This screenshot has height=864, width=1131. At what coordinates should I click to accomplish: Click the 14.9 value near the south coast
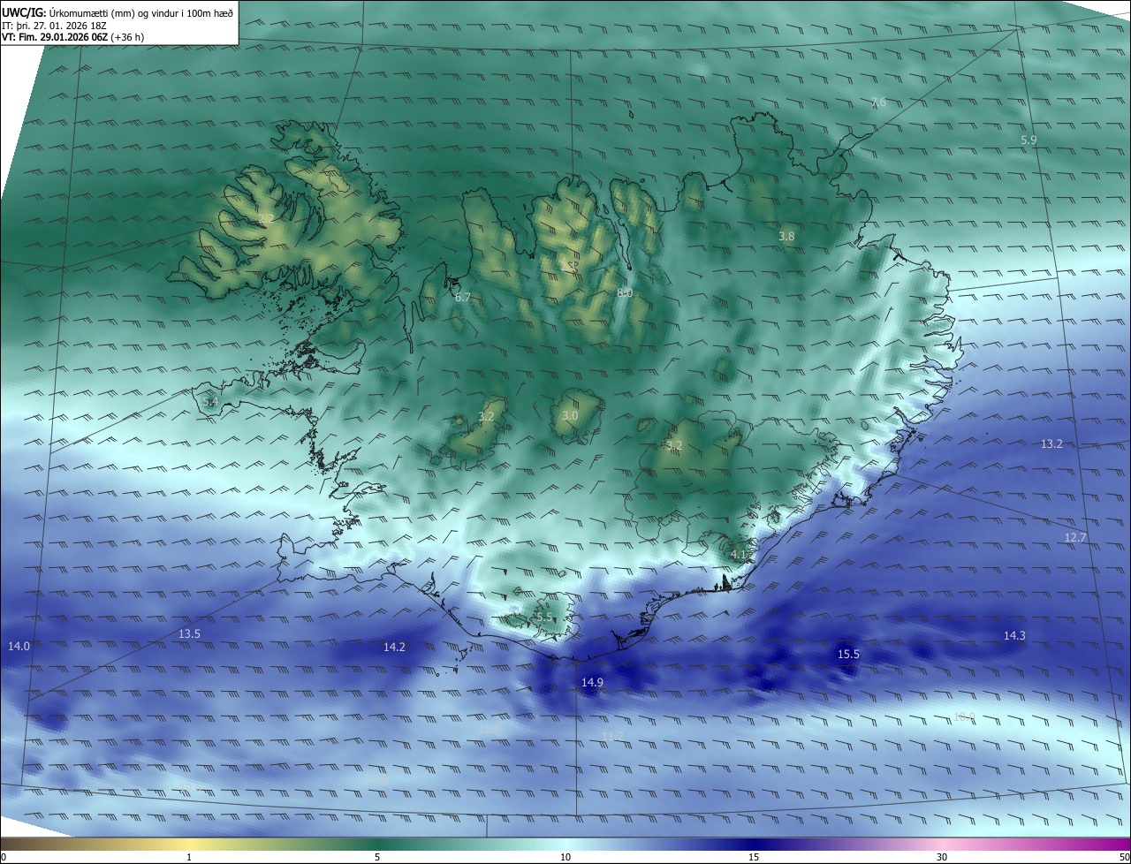pyautogui.click(x=592, y=683)
